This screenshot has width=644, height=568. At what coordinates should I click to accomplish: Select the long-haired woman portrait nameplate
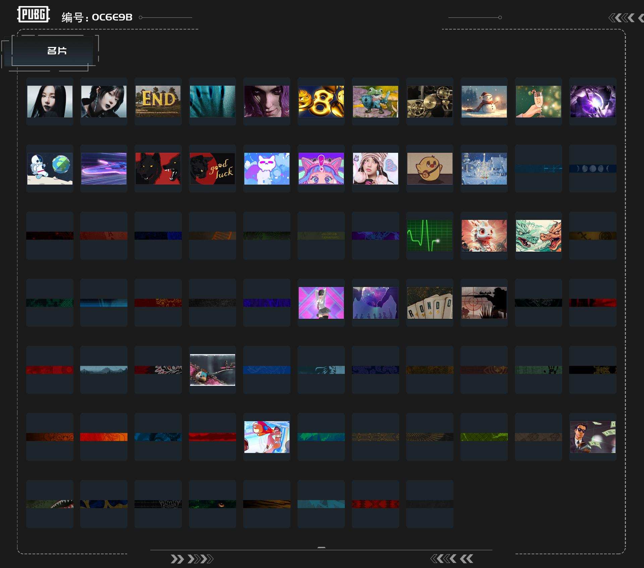click(x=50, y=101)
